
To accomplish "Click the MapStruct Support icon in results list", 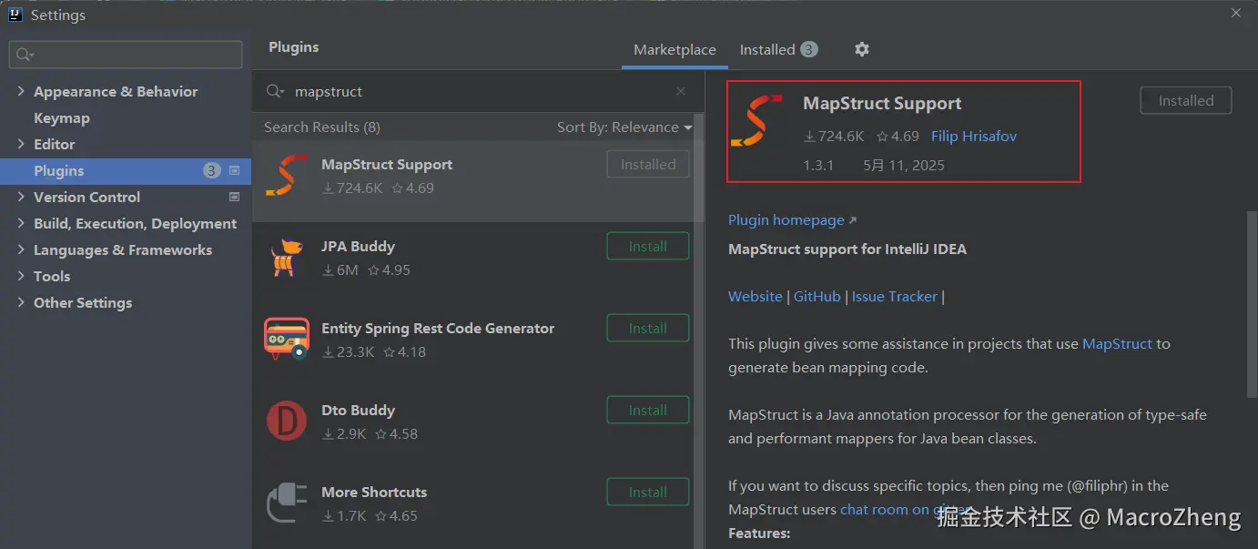I will pyautogui.click(x=286, y=176).
